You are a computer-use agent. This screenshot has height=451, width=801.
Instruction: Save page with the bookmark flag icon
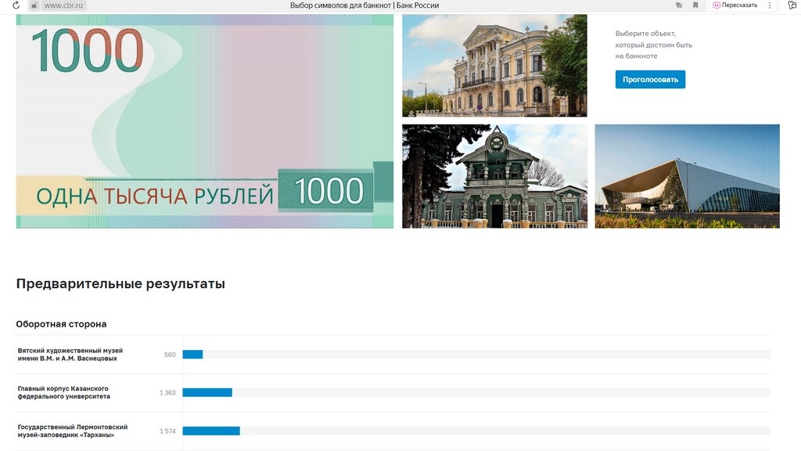695,5
